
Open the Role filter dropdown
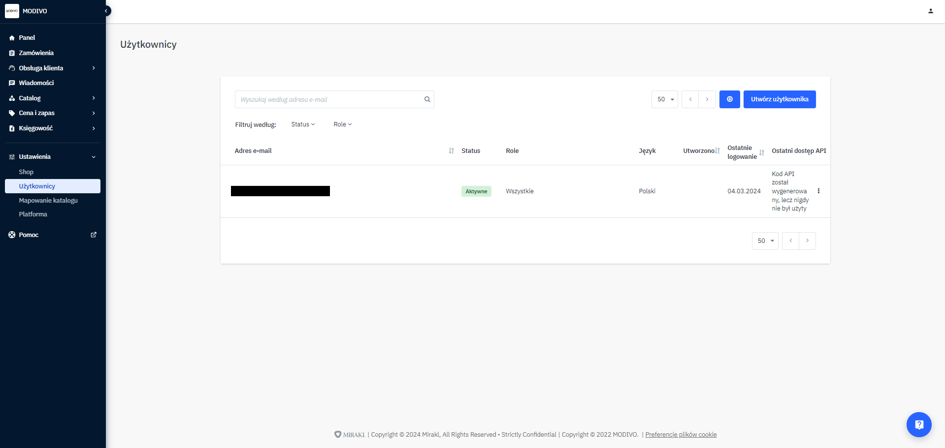[342, 124]
